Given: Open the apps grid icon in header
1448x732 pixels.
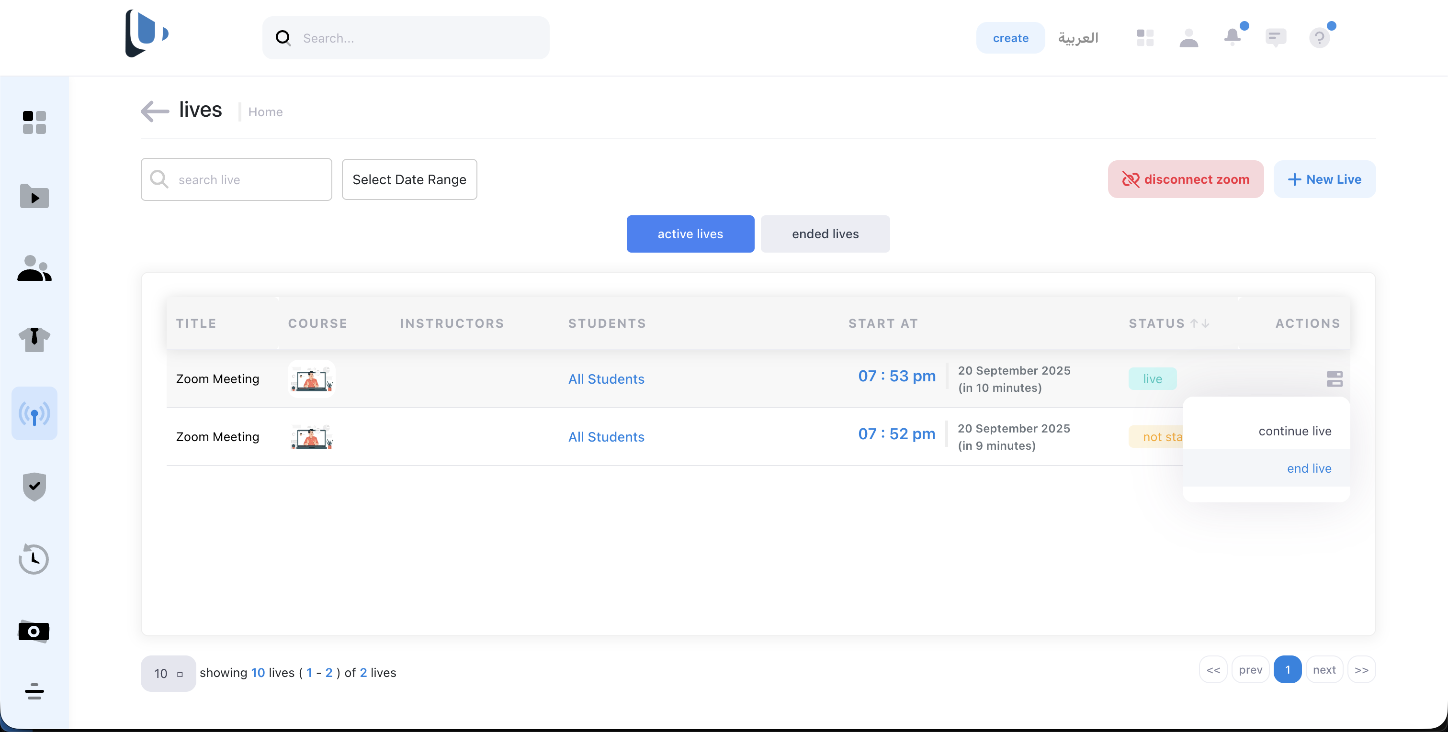Looking at the screenshot, I should click(1145, 38).
